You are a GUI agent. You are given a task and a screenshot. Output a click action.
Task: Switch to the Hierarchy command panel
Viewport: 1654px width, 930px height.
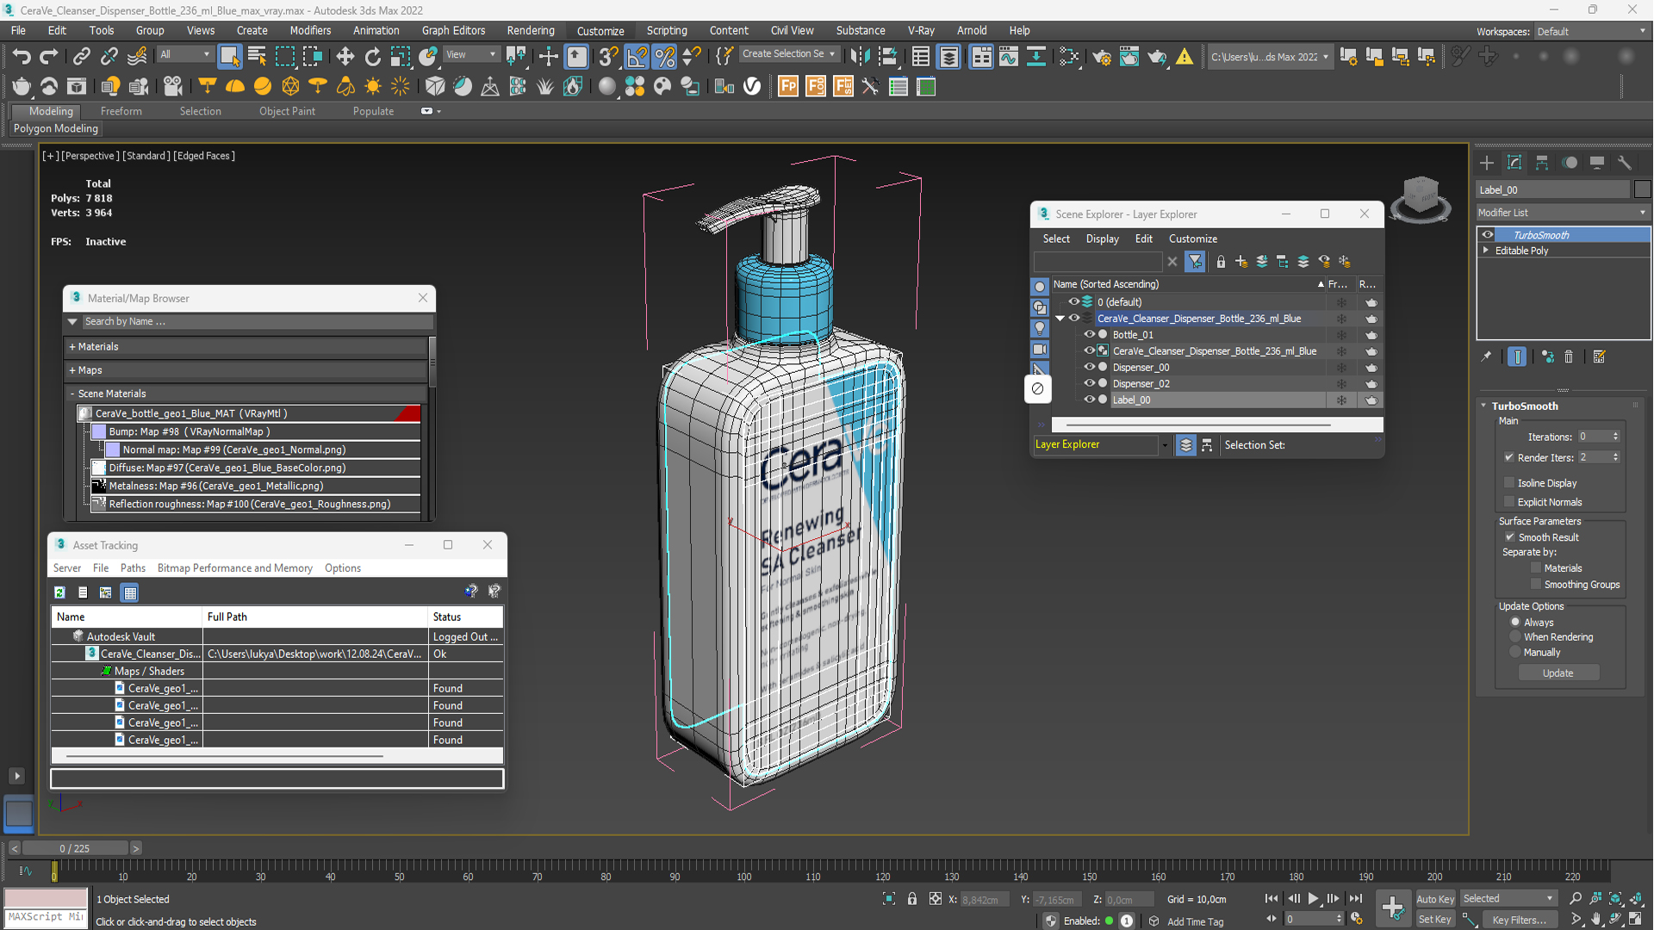[x=1542, y=163]
